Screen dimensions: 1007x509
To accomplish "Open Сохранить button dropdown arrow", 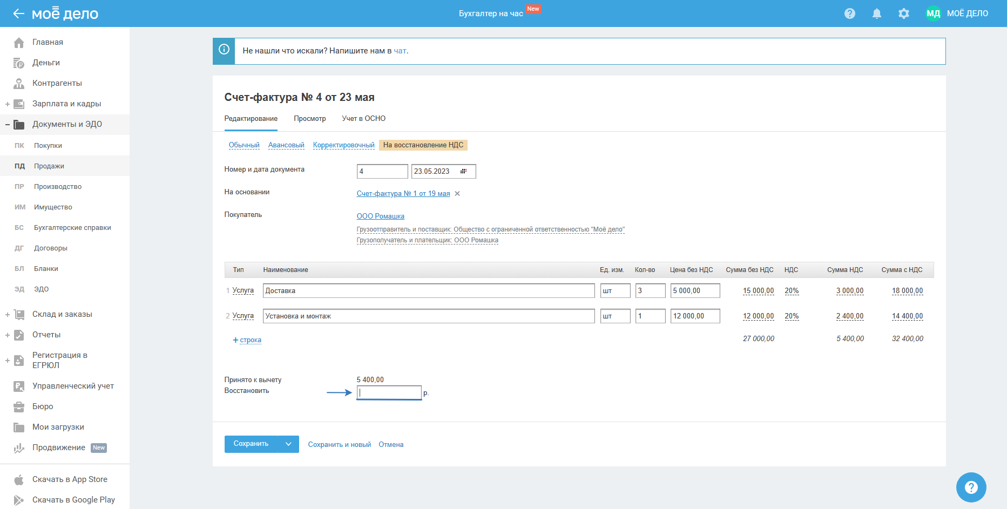I will (288, 444).
